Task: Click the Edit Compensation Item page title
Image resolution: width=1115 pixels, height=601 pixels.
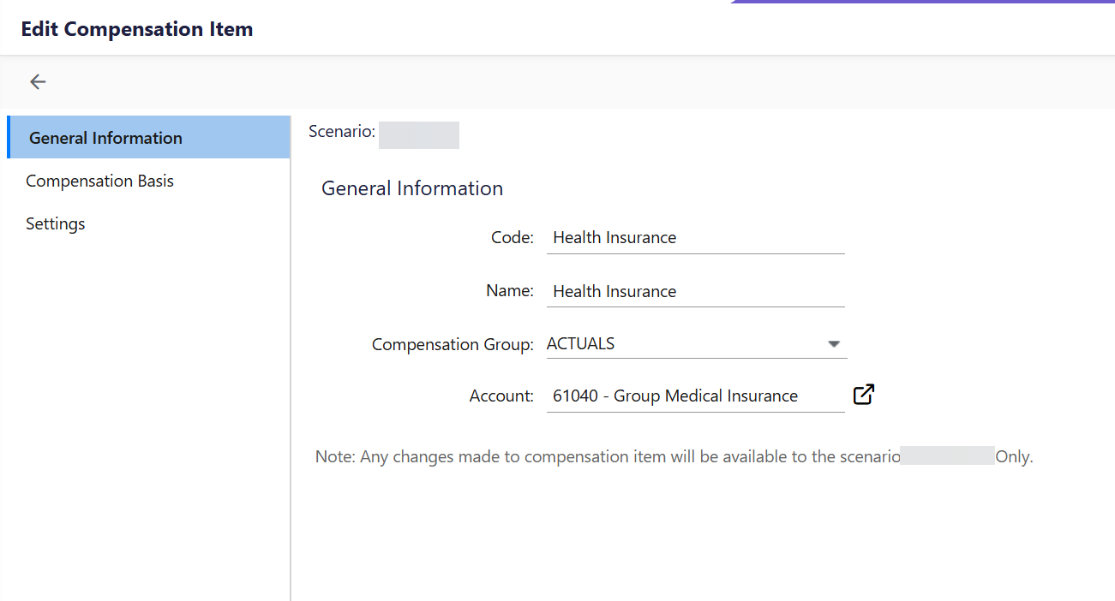Action: click(x=137, y=29)
